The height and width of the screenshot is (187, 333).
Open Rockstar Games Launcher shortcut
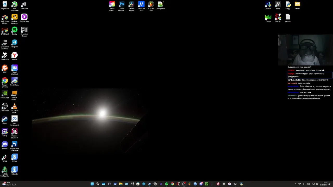pos(15,19)
